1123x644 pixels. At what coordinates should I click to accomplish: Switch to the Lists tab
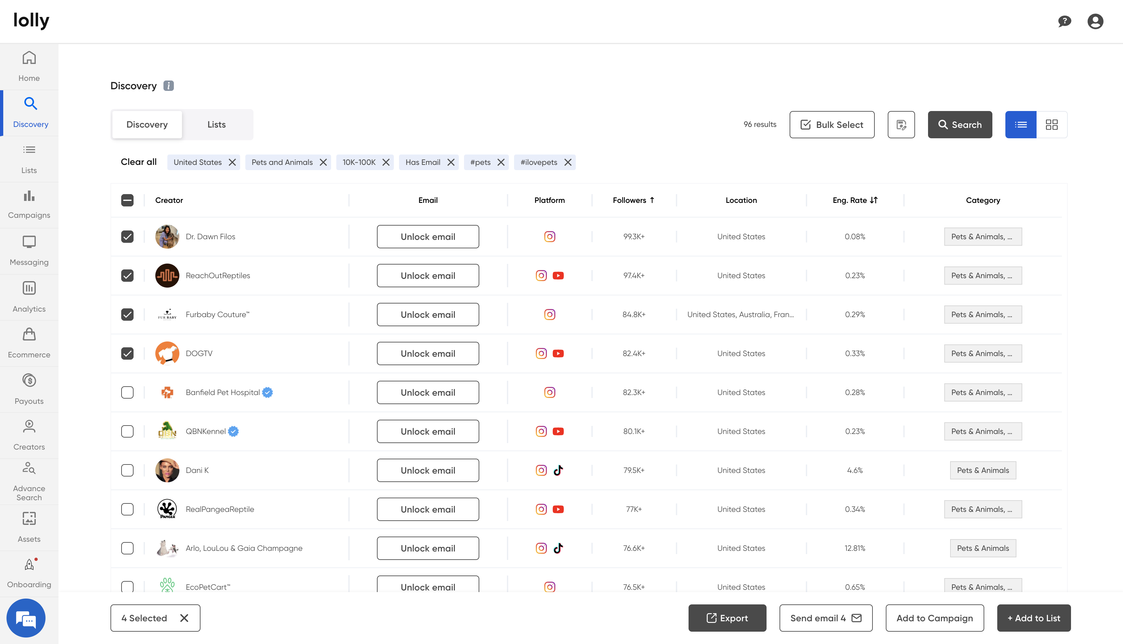[216, 125]
